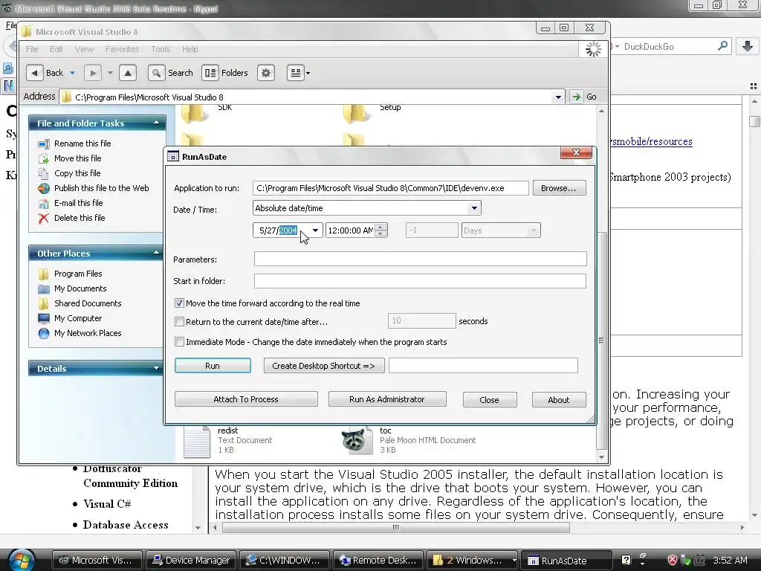Click the Publish this file to the Web icon
The image size is (761, 571).
click(x=44, y=188)
